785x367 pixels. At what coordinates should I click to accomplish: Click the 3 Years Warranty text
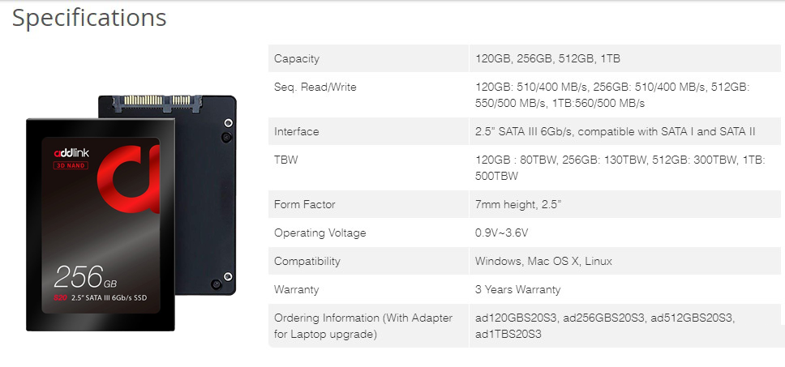(x=517, y=289)
